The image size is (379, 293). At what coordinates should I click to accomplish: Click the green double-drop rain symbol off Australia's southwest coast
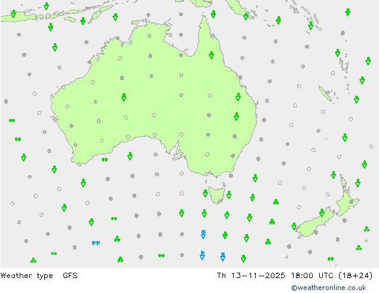click(x=105, y=160)
